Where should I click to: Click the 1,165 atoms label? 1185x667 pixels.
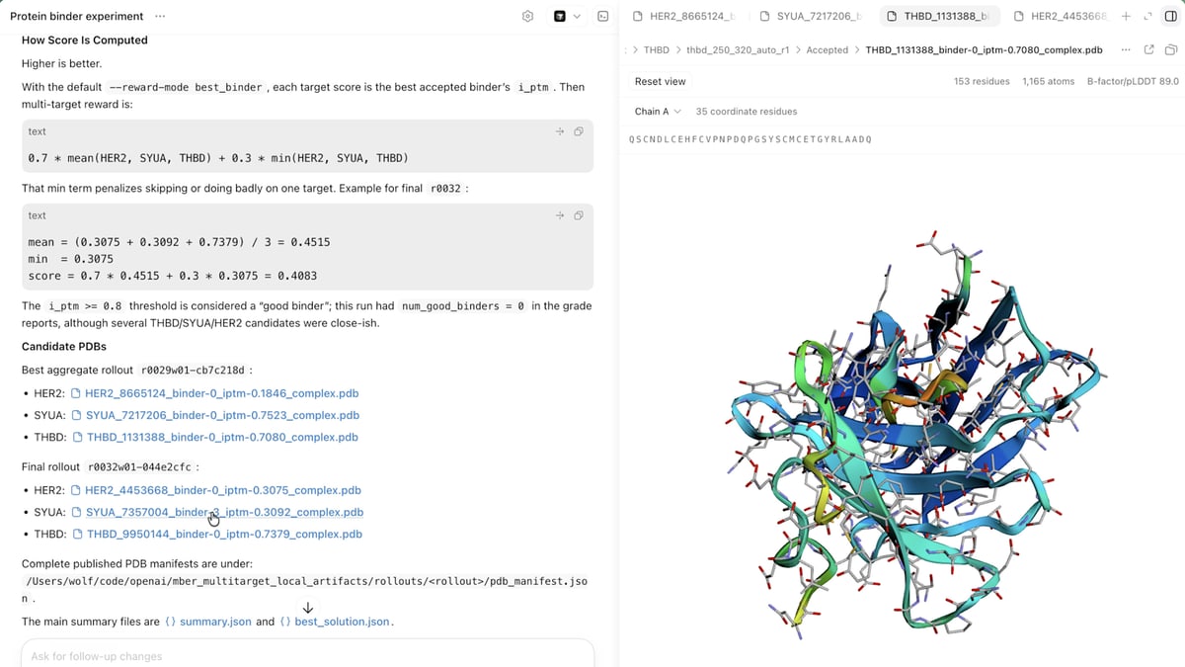pyautogui.click(x=1048, y=81)
